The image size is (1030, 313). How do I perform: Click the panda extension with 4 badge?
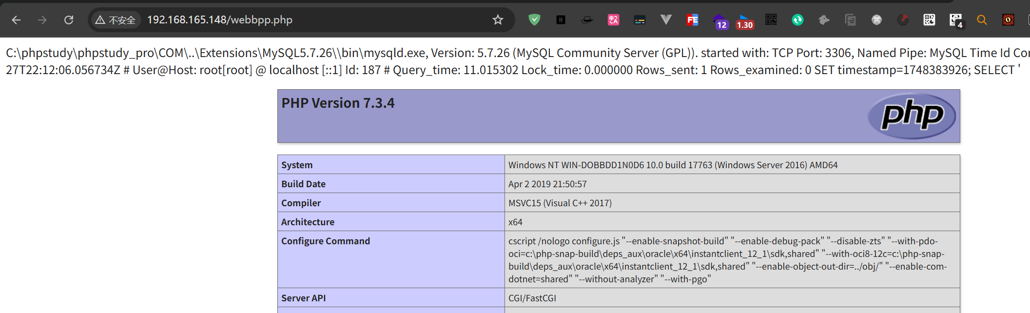pos(955,20)
